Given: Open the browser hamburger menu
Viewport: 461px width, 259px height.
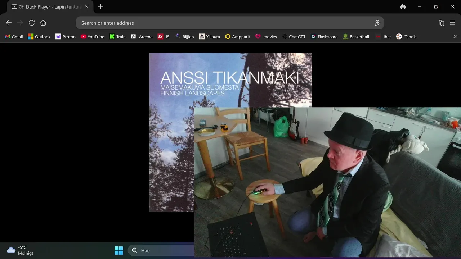Looking at the screenshot, I should point(452,23).
